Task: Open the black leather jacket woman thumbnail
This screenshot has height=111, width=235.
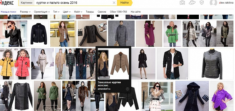Action: (x=14, y=34)
